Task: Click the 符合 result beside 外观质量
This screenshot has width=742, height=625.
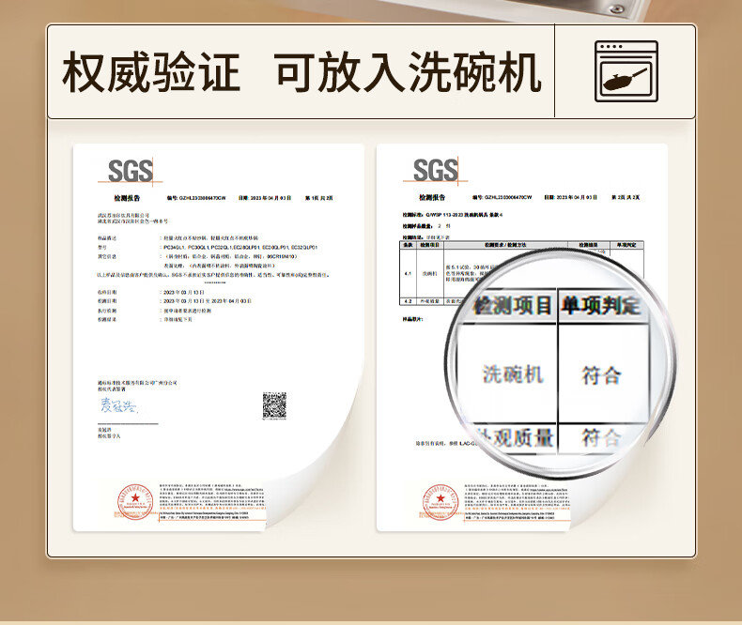Action: point(601,436)
